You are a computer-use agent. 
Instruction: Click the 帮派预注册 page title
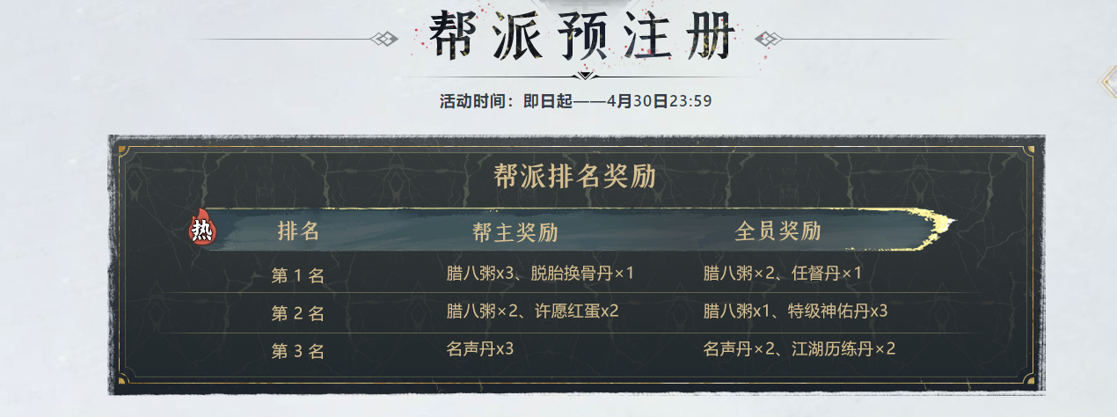[580, 35]
